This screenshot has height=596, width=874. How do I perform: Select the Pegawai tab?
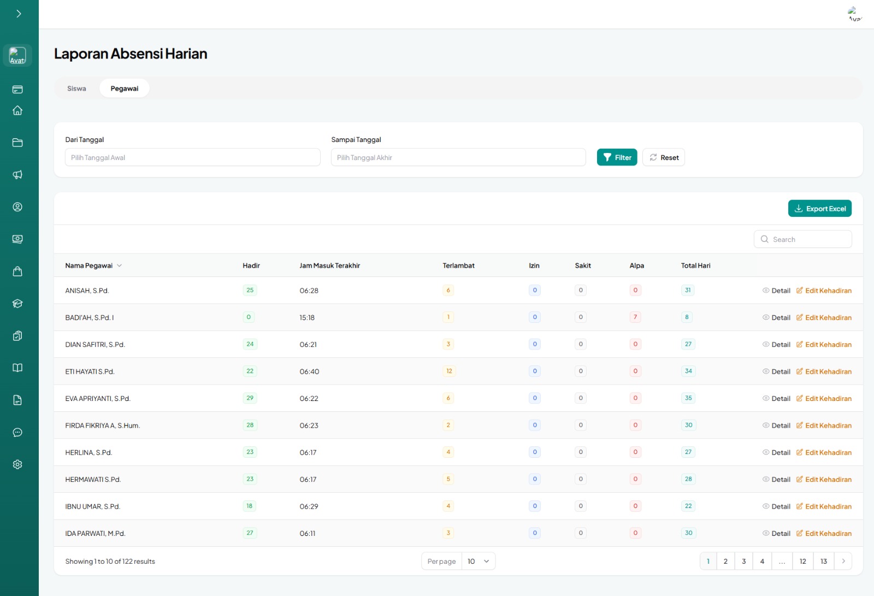pyautogui.click(x=125, y=88)
